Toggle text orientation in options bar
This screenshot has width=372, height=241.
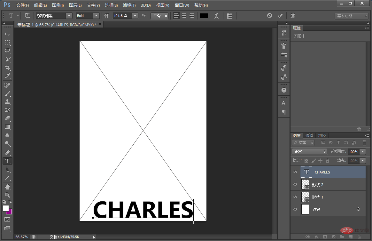27,16
